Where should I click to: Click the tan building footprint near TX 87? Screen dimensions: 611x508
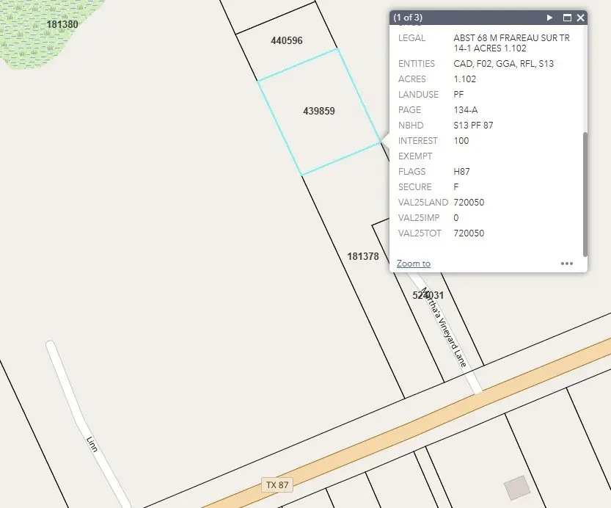pyautogui.click(x=518, y=489)
